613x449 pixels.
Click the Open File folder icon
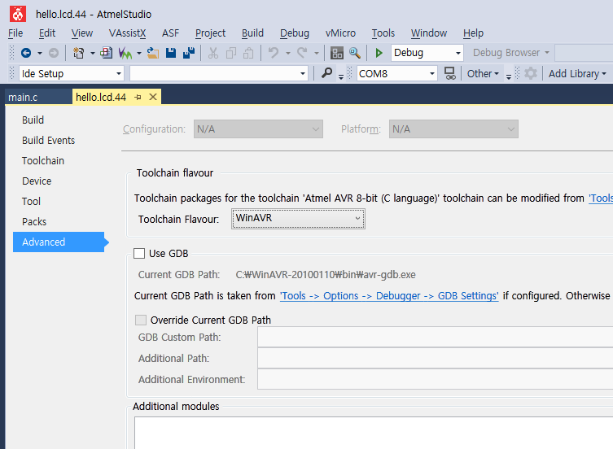click(153, 53)
